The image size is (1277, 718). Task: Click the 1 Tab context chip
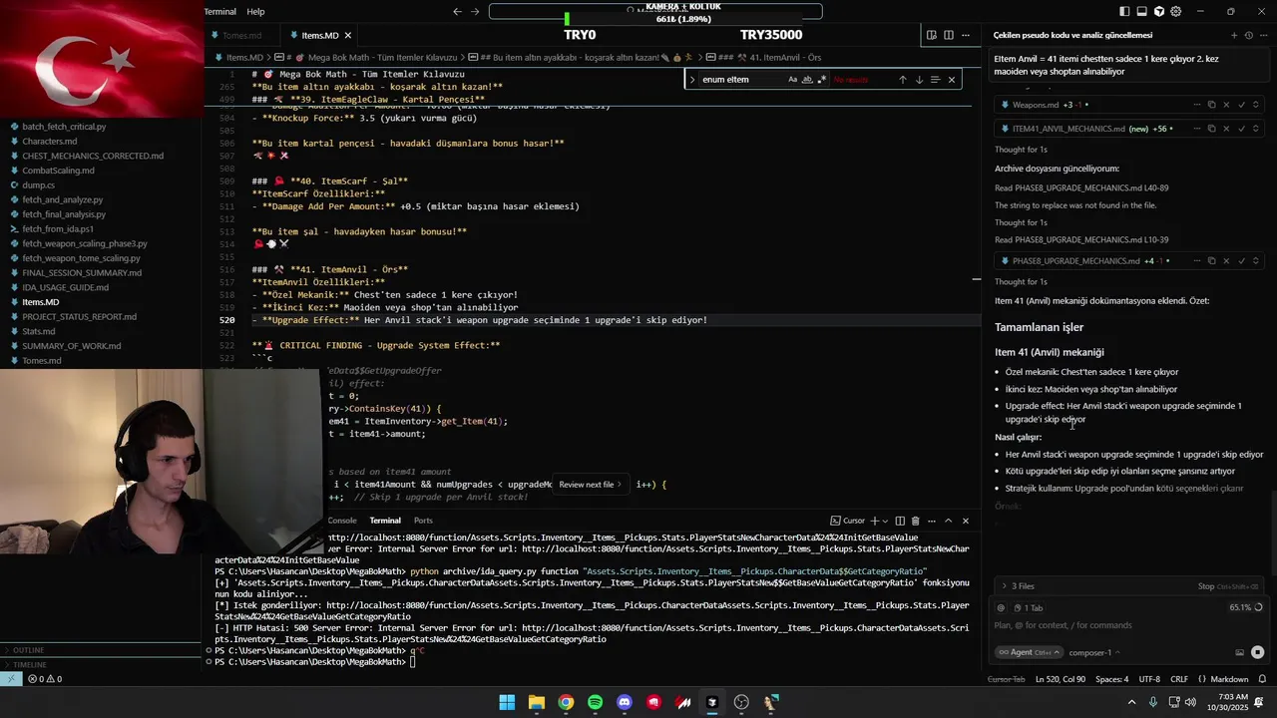[1029, 607]
